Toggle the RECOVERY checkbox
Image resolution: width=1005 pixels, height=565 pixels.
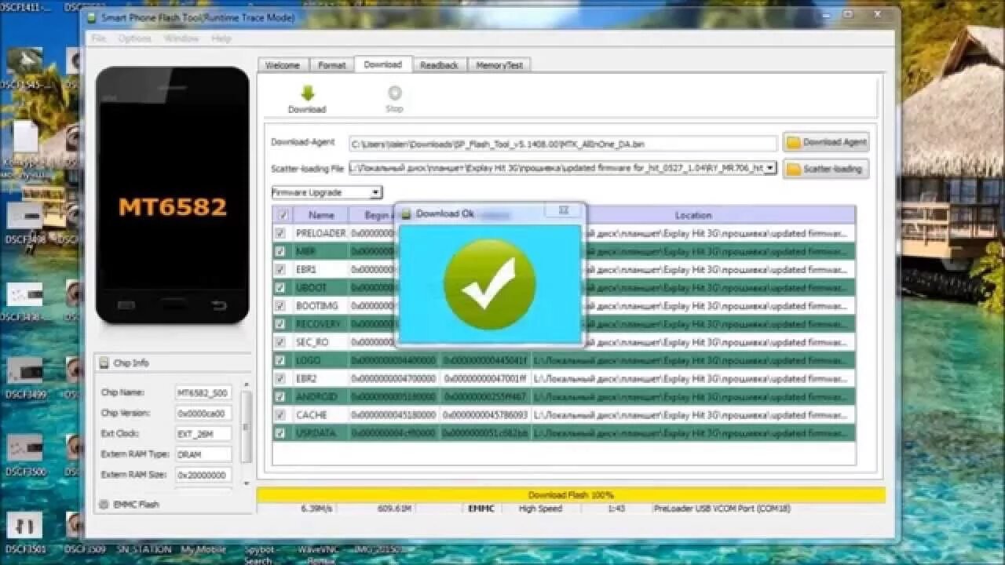(280, 323)
